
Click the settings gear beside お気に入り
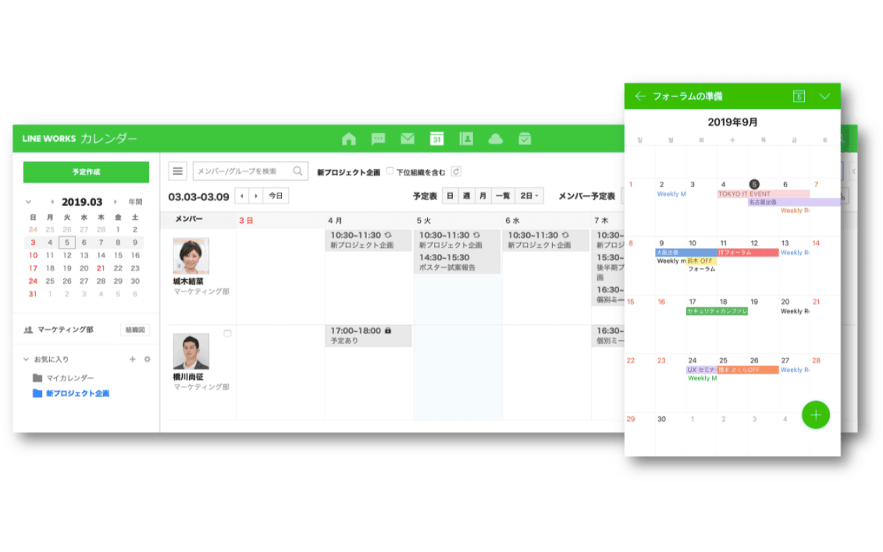(x=148, y=359)
